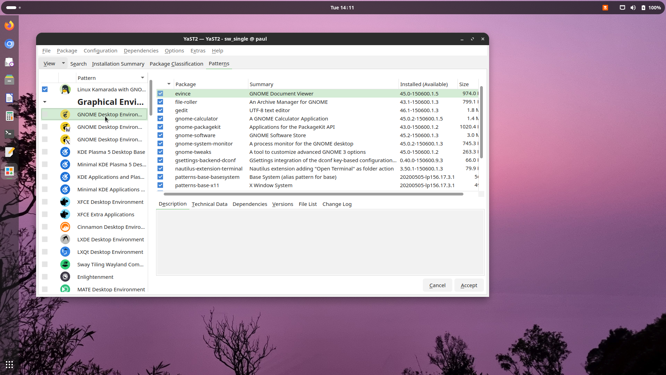This screenshot has height=375, width=666.
Task: Open the file manager from the dock
Action: click(x=9, y=80)
